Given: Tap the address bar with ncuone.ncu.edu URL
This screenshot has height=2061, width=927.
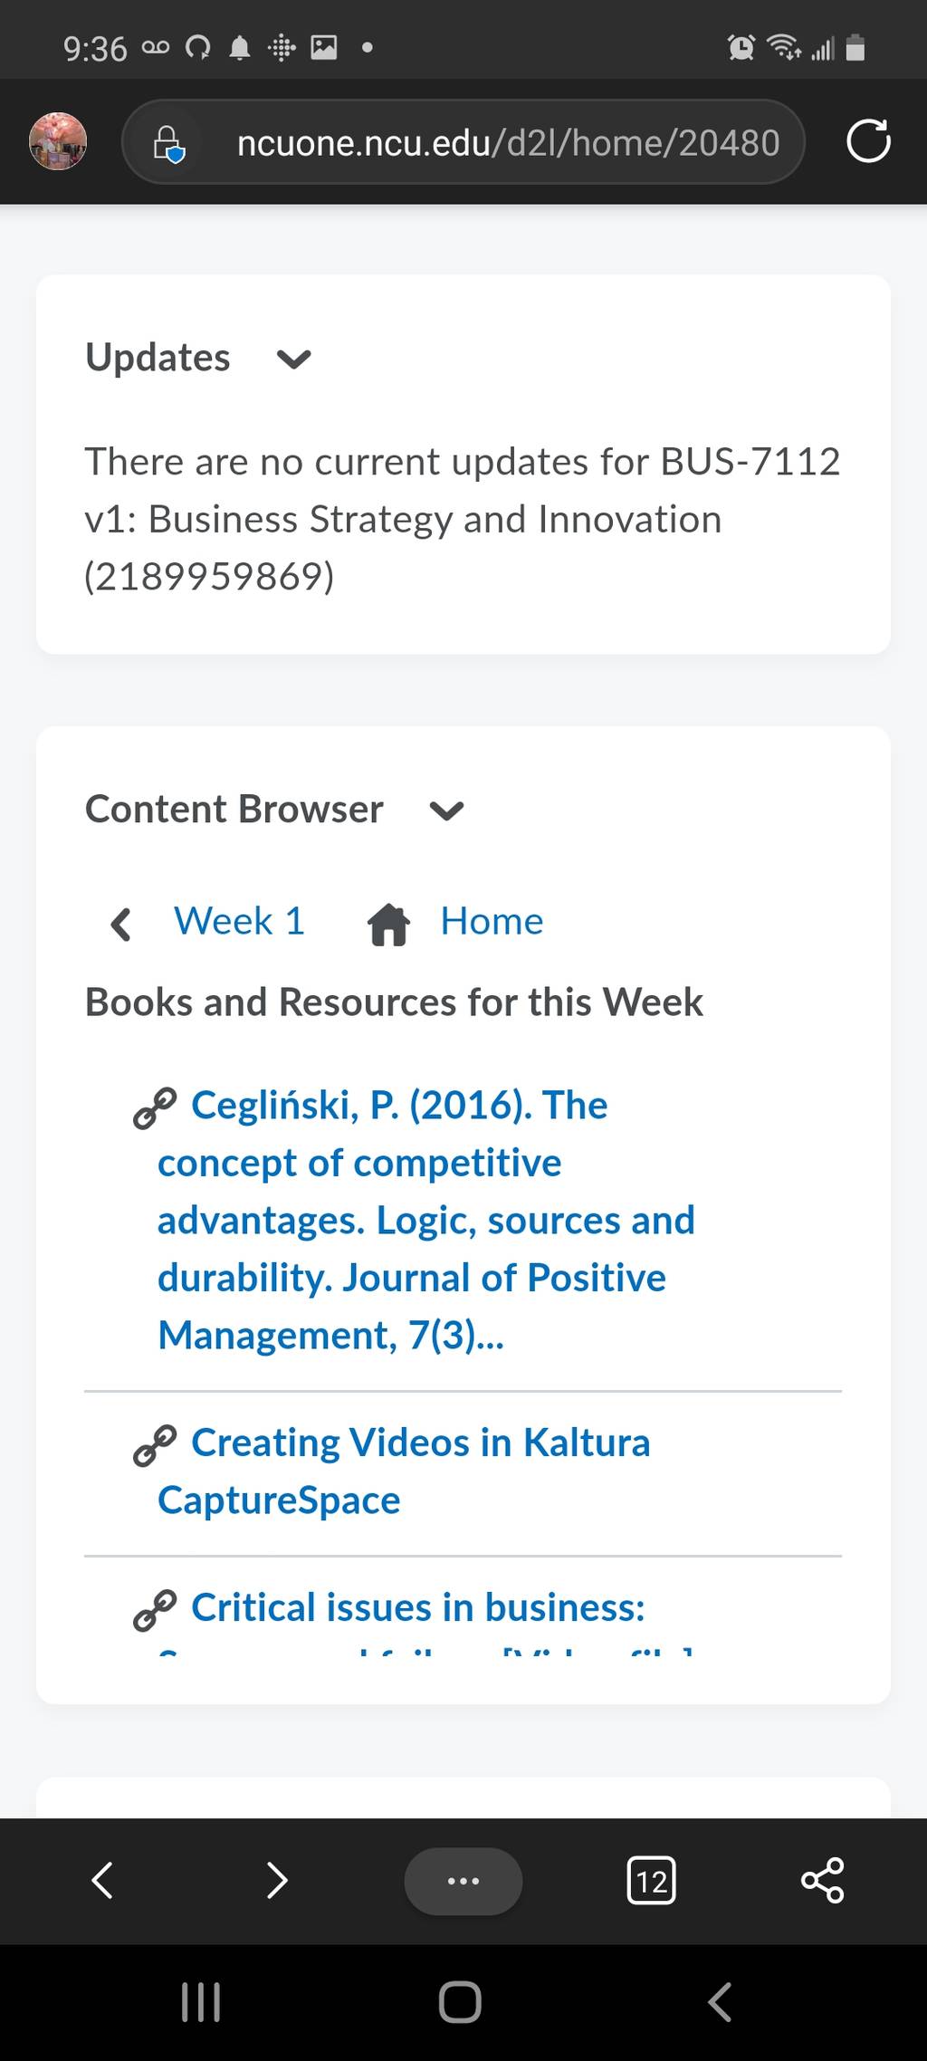Looking at the screenshot, I should point(508,142).
